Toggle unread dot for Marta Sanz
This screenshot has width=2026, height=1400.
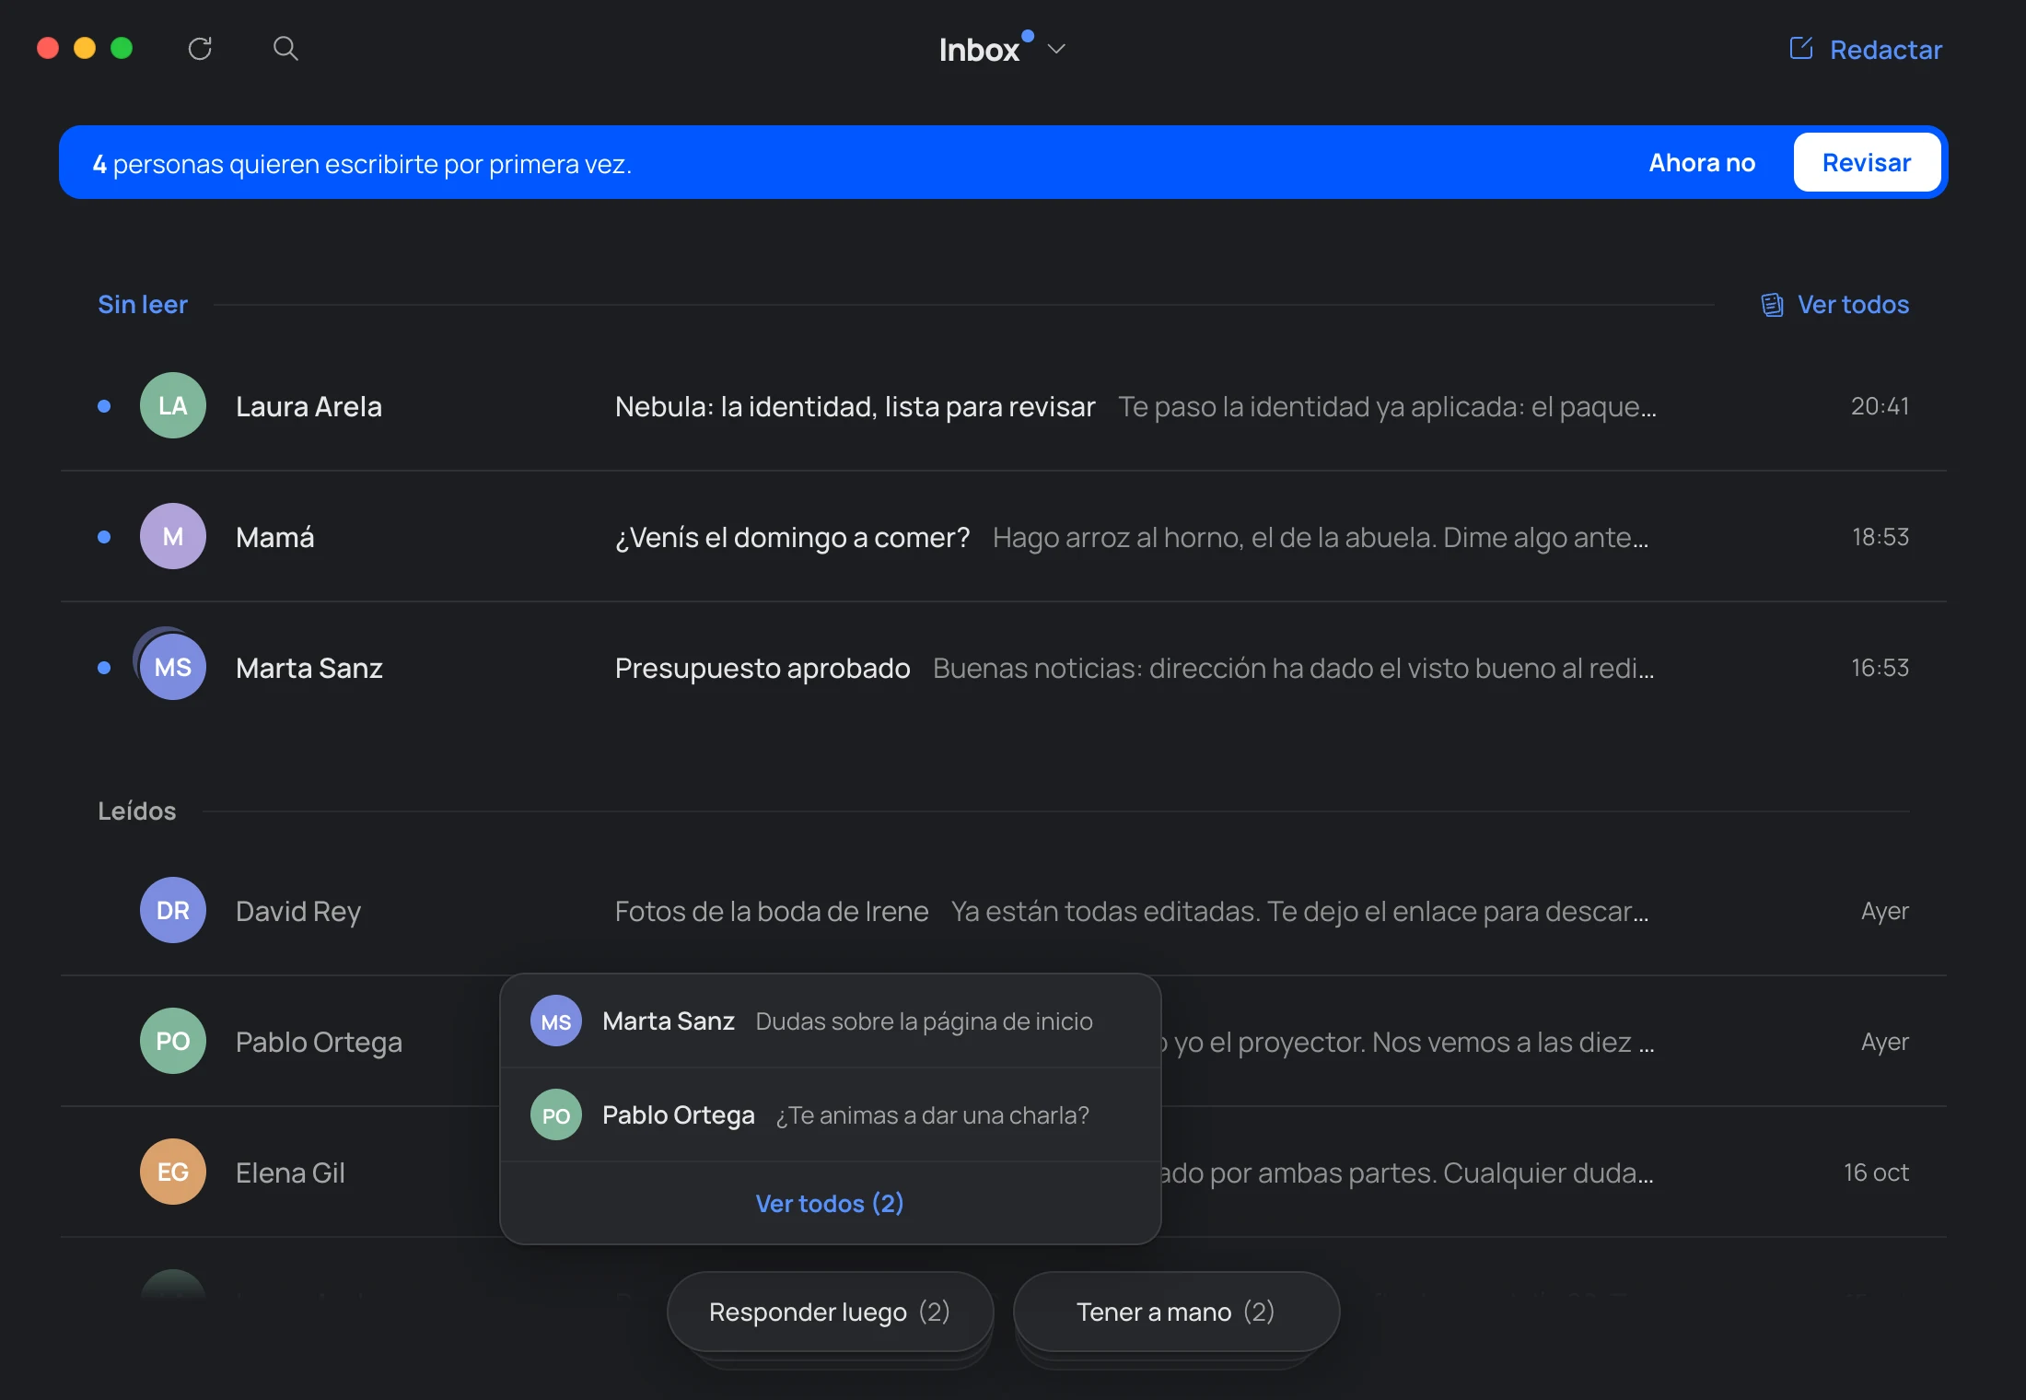coord(104,668)
